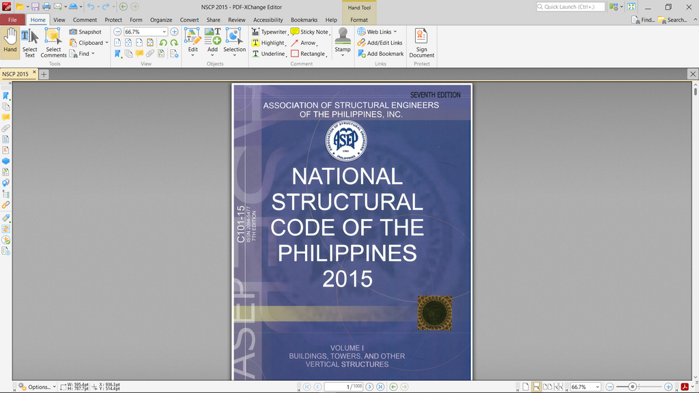Take a Snapshot of the page
Viewport: 699px width, 393px height.
tap(85, 31)
